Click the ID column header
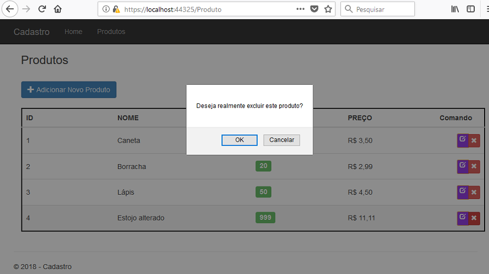Viewport: 489px width, 274px height. 30,118
